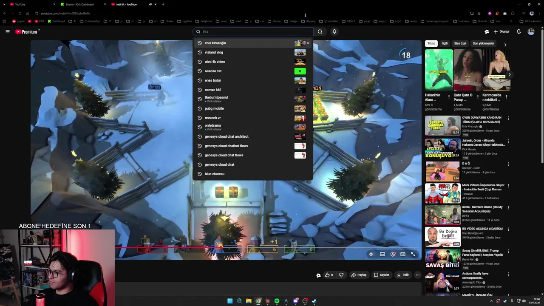544x306 pixels.
Task: Open options for the 'Savaş Şimdilik Bitti' video
Action: pos(509,251)
